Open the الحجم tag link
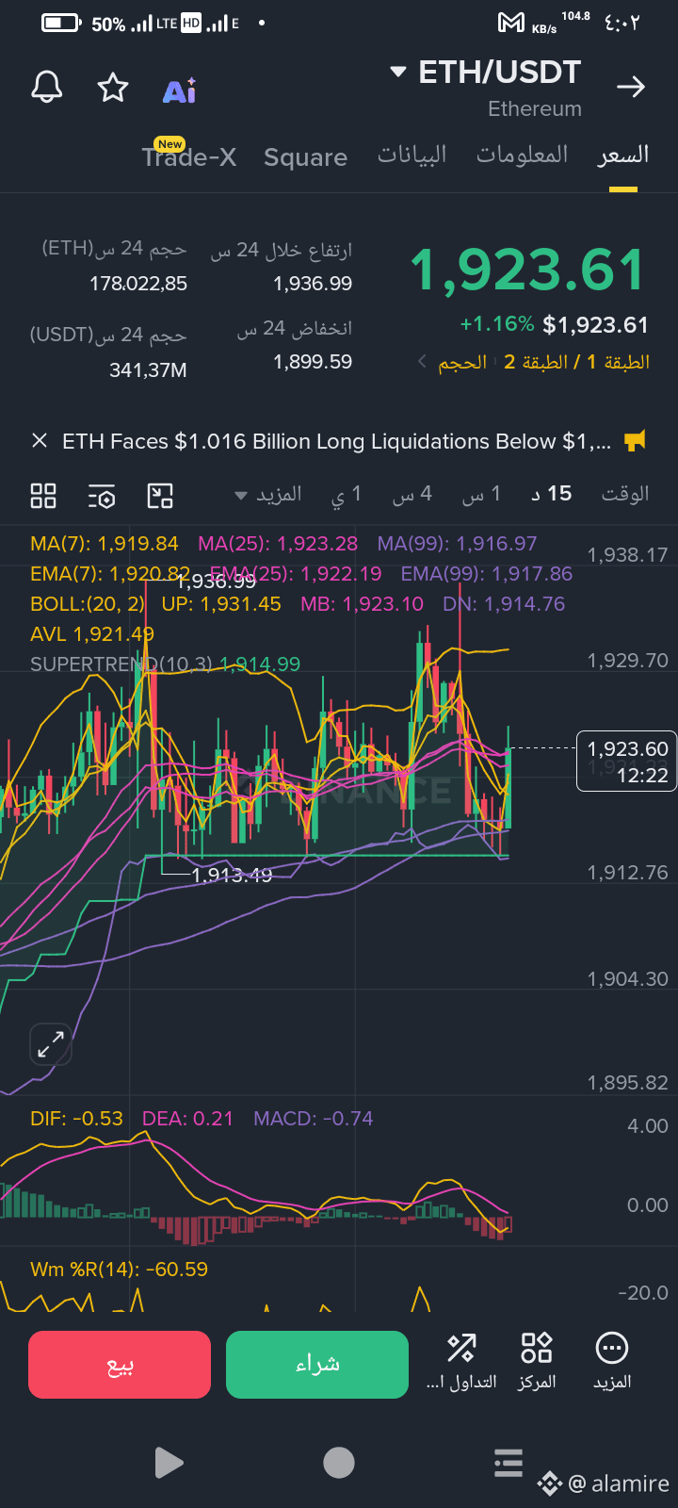Viewport: 678px width, 1508px height. 462,362
